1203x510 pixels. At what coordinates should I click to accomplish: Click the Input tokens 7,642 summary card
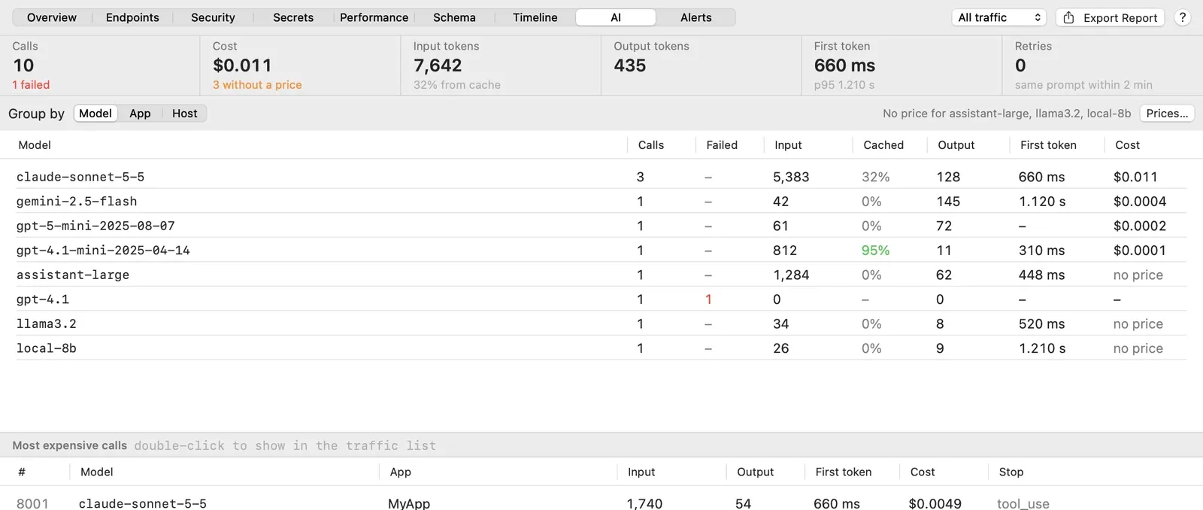click(501, 65)
